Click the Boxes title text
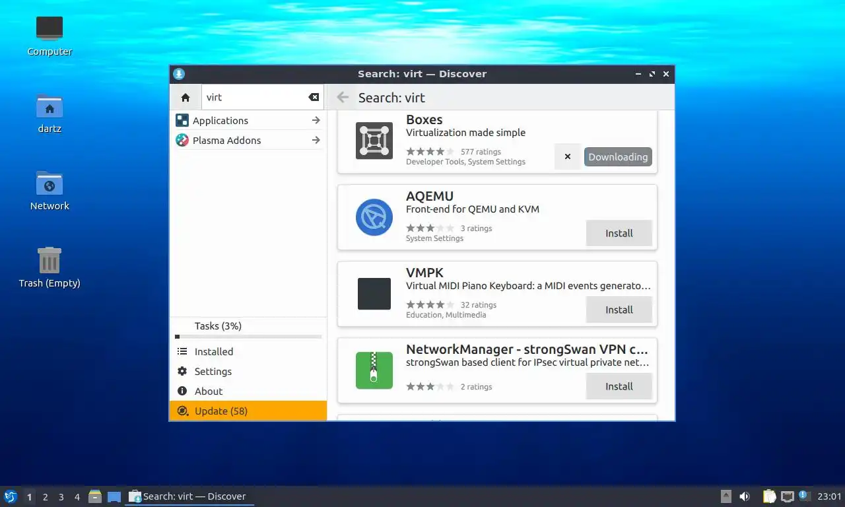The height and width of the screenshot is (507, 845). [x=424, y=120]
